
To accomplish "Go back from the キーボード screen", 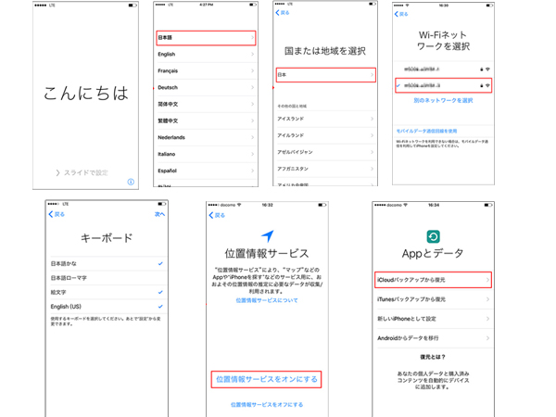I will coord(57,214).
